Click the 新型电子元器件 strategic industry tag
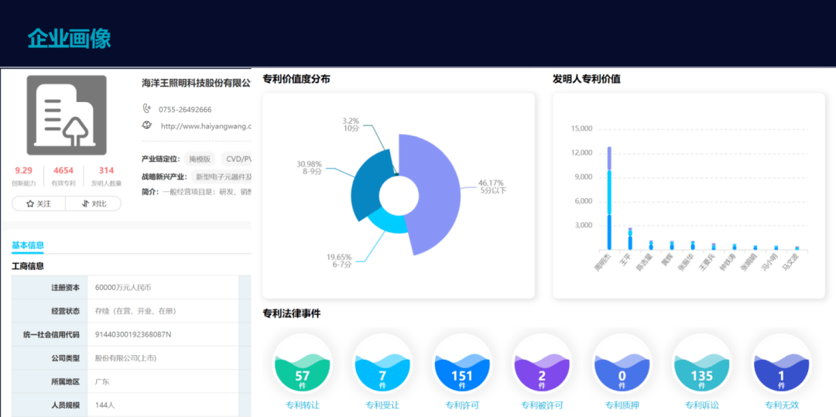Image resolution: width=836 pixels, height=417 pixels. (x=221, y=176)
